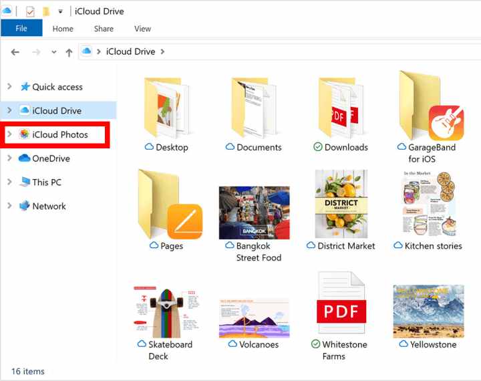Select OneDrive in navigation pane
Screen dimensions: 481x381
click(51, 158)
